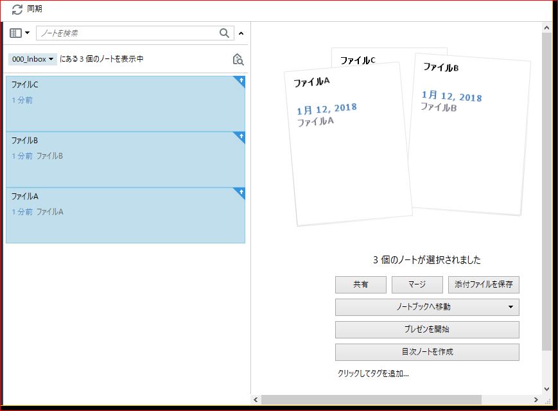Screen dimensions: 558x411
Task: Click the ファイルA preview card thumbnail
Action: click(348, 144)
